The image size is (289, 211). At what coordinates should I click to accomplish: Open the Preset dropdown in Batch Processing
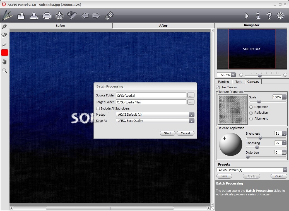155,115
